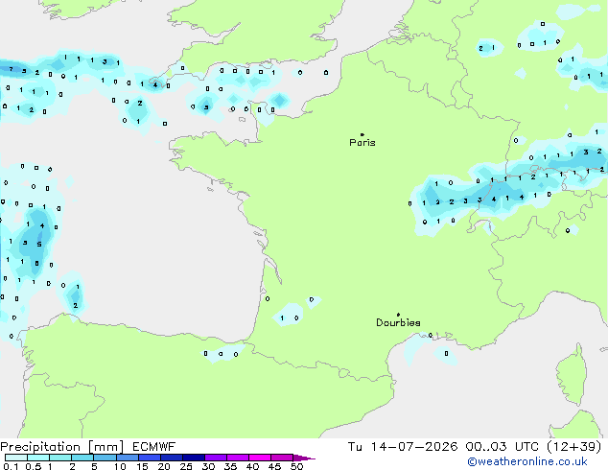Click the 'Tu 14-07-2026' date text
Image resolution: width=608 pixels, height=470 pixels.
pyautogui.click(x=403, y=447)
